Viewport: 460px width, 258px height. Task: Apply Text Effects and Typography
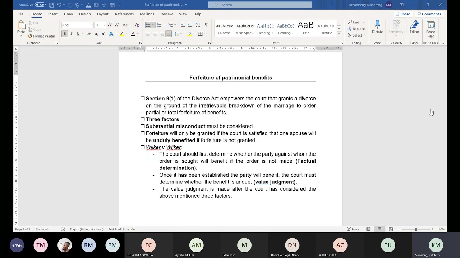coord(111,34)
